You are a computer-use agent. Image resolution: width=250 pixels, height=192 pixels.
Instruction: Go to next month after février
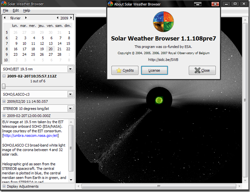(x=26, y=18)
